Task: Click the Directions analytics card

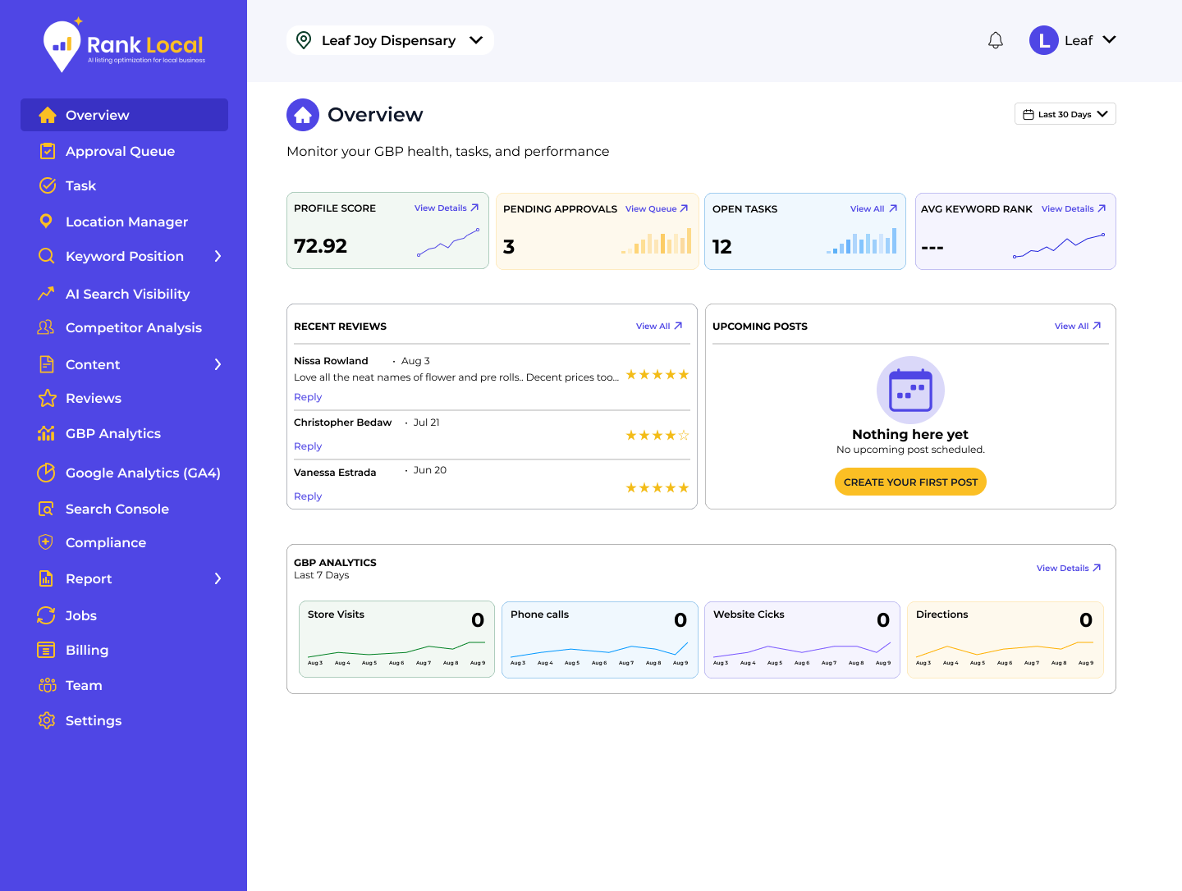Action: click(1006, 640)
